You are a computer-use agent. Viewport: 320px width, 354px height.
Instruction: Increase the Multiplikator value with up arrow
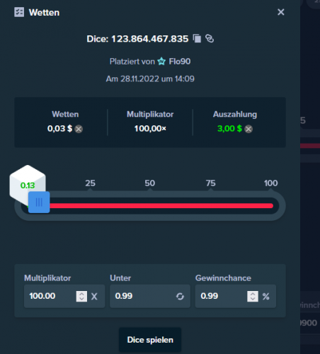81,294
